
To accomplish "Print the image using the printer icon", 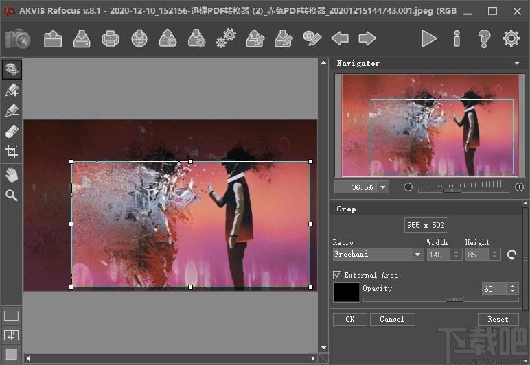I will click(x=111, y=38).
